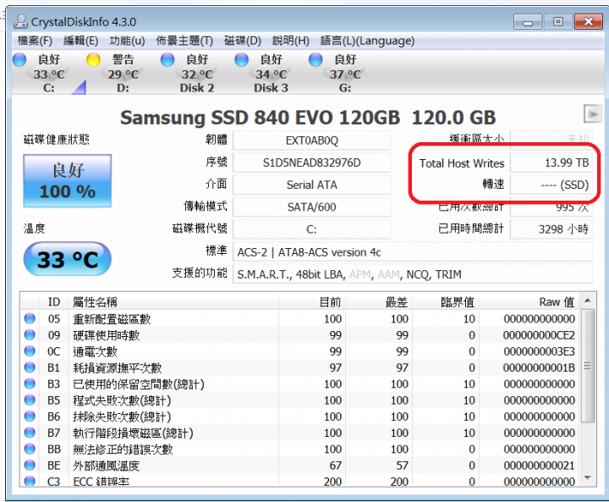Viewport: 609px width, 502px height.
Task: Click the ---- (SSD) rotation rate value
Action: [551, 185]
